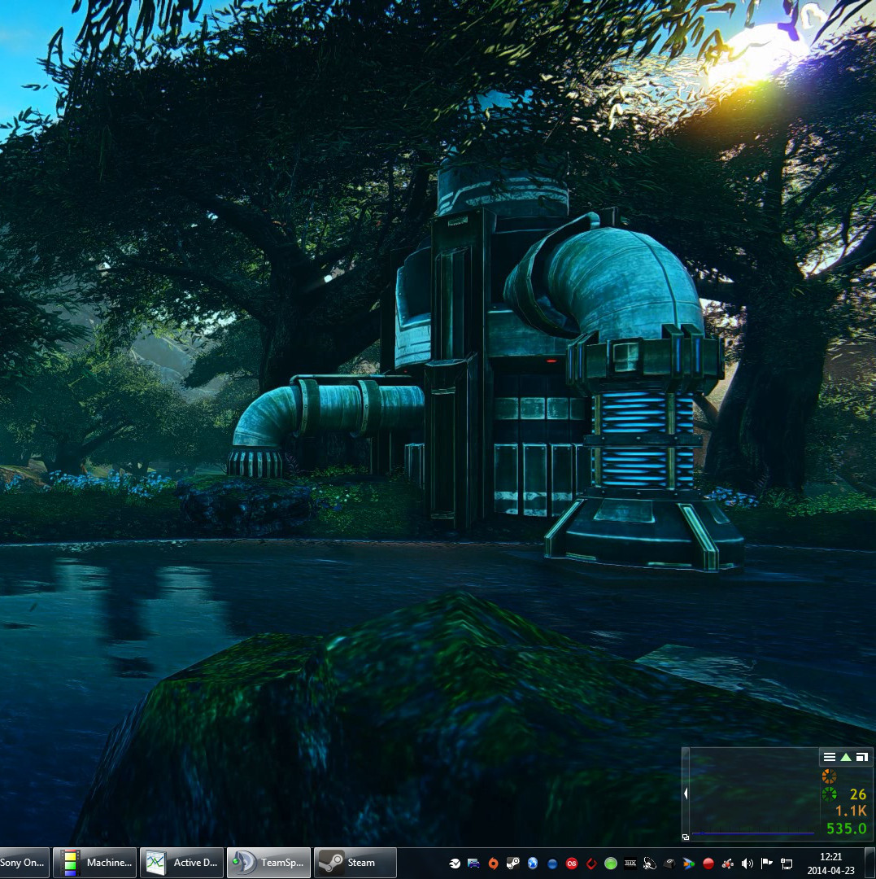Screen dimensions: 876x879
Task: Click the Origin tray icon
Action: tap(494, 863)
